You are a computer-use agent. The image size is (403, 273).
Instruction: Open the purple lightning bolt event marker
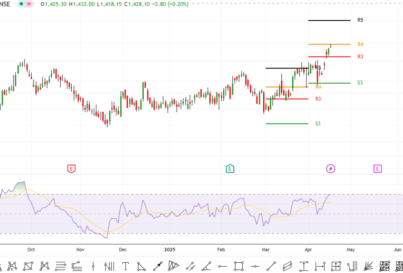[330, 169]
